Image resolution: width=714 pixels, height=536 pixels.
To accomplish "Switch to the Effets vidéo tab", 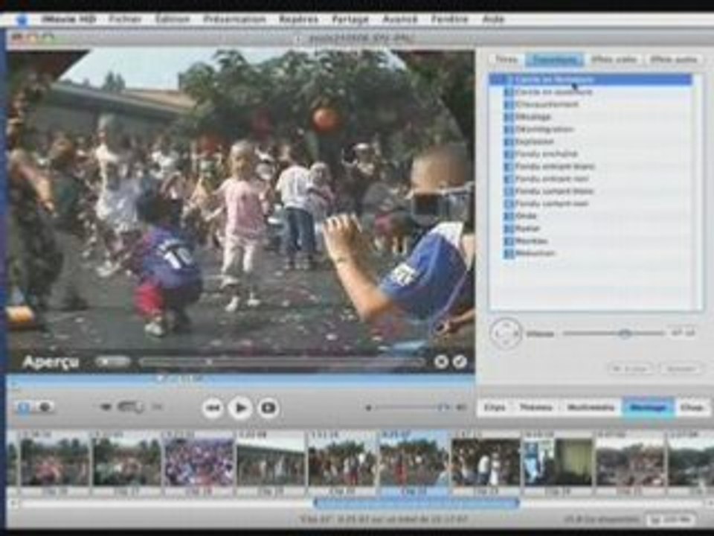I will pos(614,60).
